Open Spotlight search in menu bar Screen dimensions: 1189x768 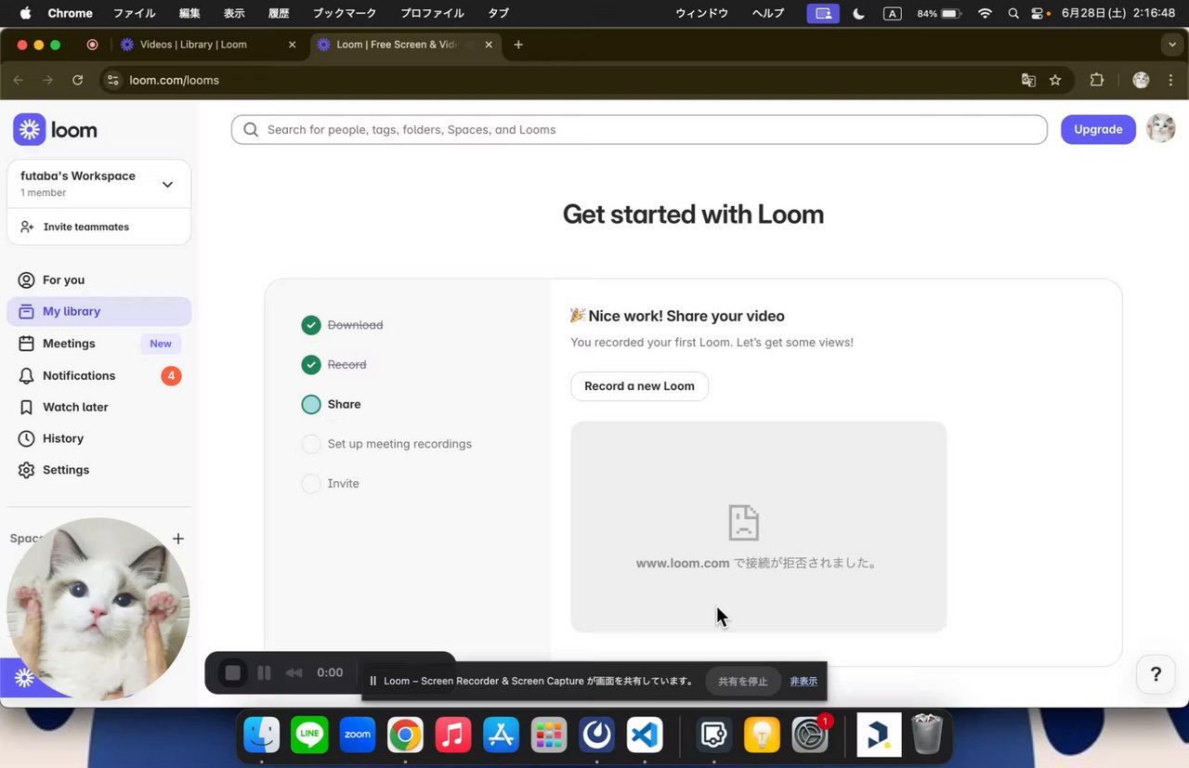1013,13
